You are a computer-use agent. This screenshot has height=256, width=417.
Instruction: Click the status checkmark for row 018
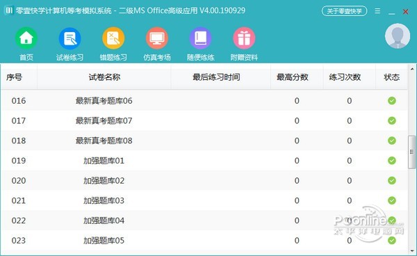392,141
